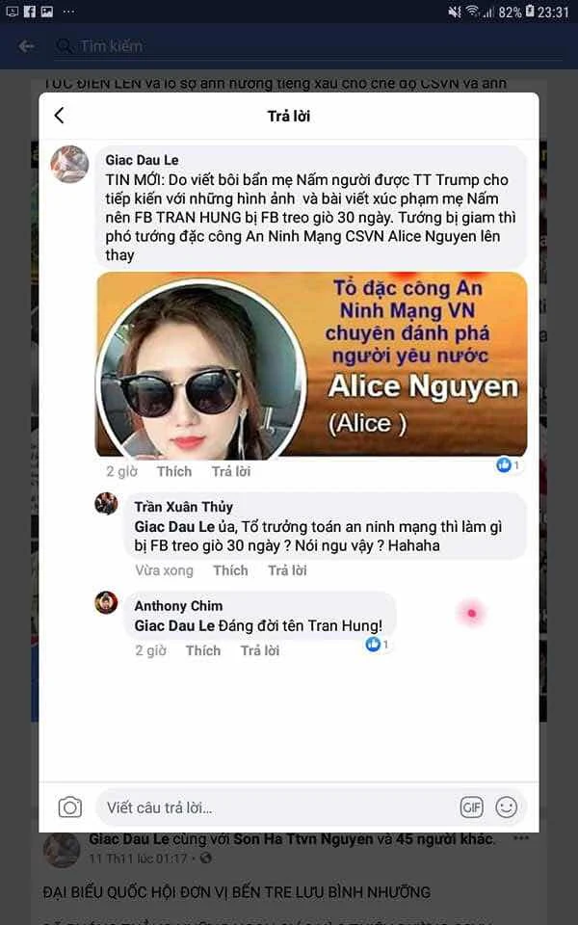
Task: View like reaction on Giac Dau Le's comment
Action: (508, 465)
